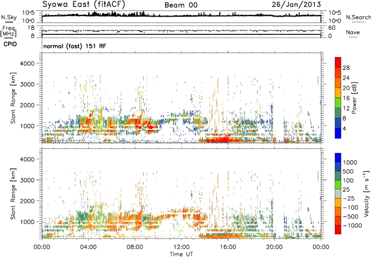
Task: Click the 'Velocity [m s⁻¹]' colorbar label
Action: point(366,193)
